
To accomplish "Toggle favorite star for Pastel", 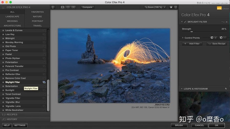I will [x=3, y=54].
